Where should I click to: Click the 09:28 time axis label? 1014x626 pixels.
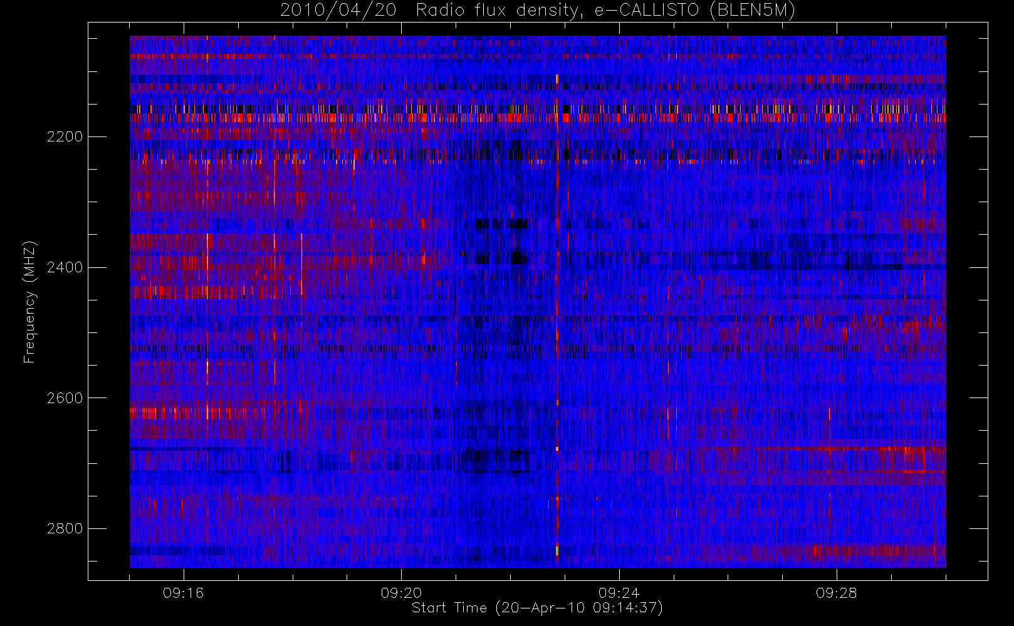[837, 593]
